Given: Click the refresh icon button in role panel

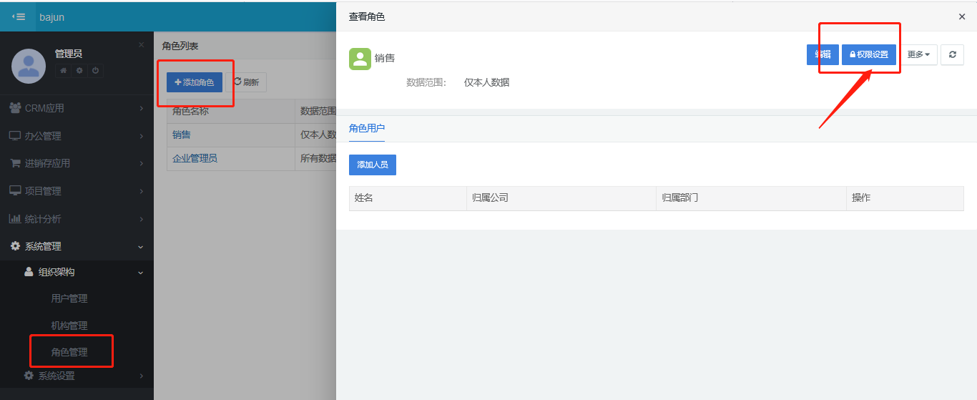Looking at the screenshot, I should tap(952, 54).
